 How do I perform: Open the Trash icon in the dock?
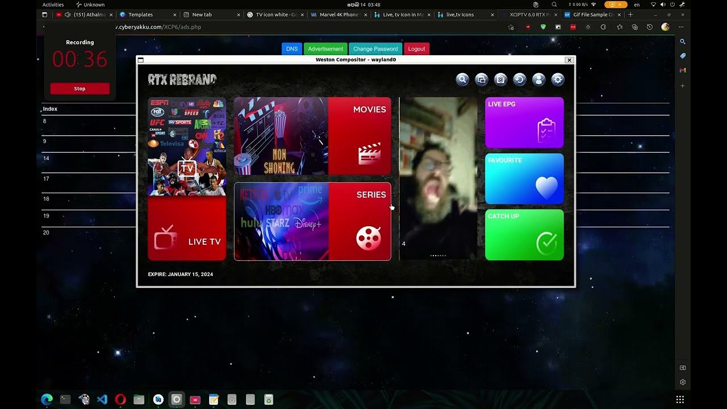269,399
